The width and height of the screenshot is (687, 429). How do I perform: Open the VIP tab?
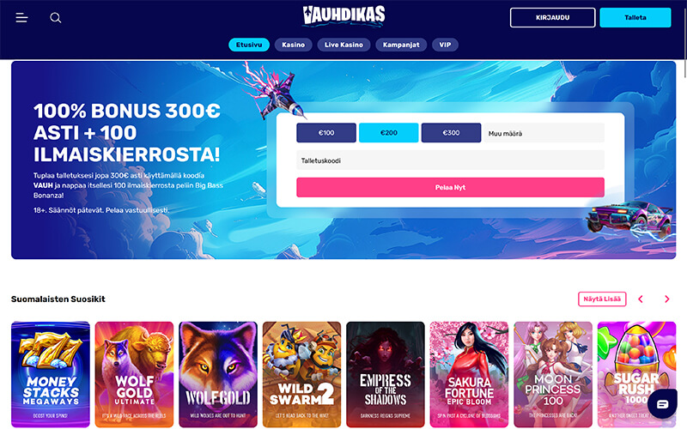[x=445, y=45]
